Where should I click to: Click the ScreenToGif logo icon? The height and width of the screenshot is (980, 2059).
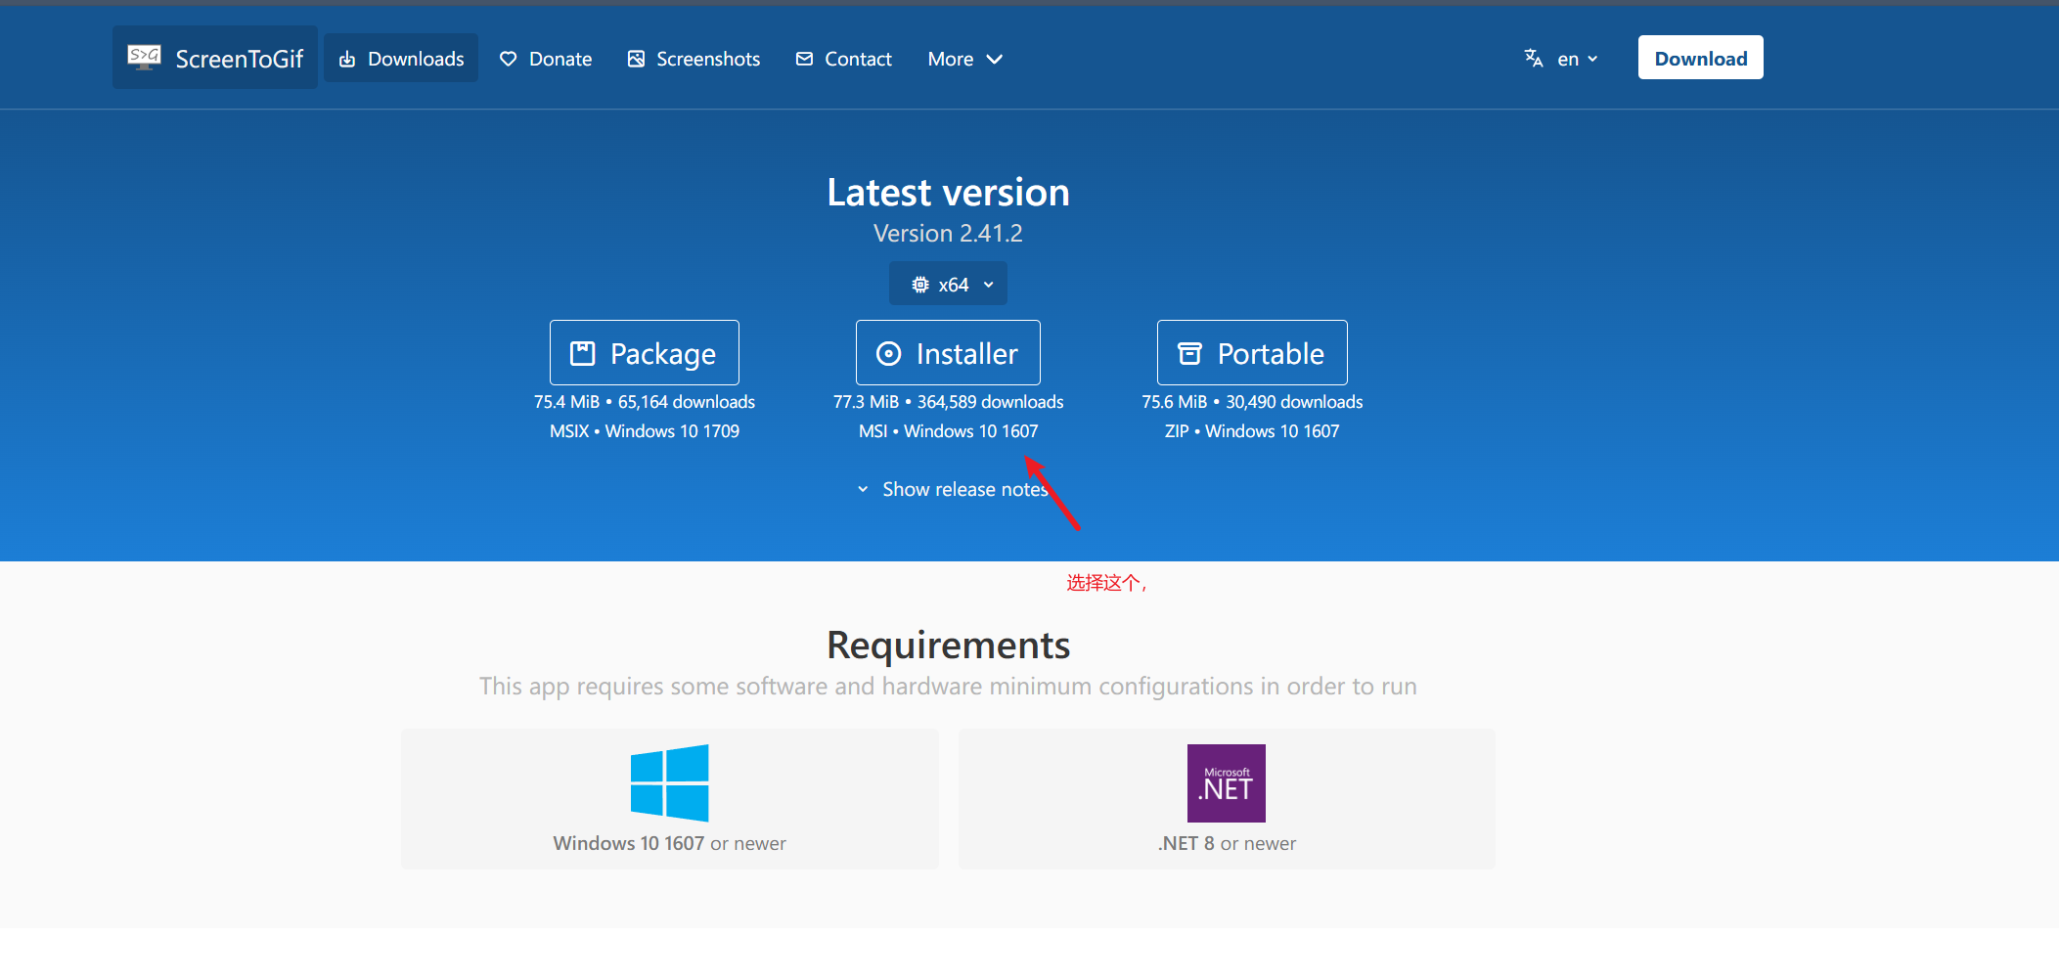(144, 58)
